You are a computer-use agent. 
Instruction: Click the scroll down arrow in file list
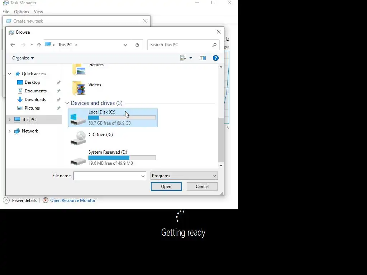pyautogui.click(x=221, y=165)
